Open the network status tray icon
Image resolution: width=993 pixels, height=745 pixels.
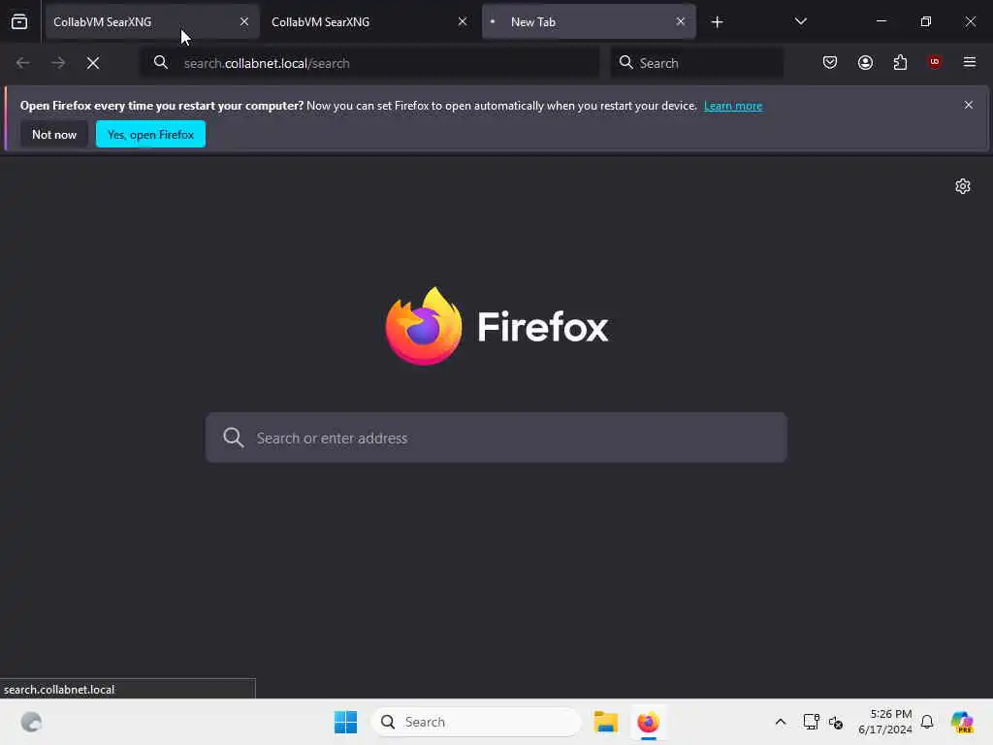(811, 722)
